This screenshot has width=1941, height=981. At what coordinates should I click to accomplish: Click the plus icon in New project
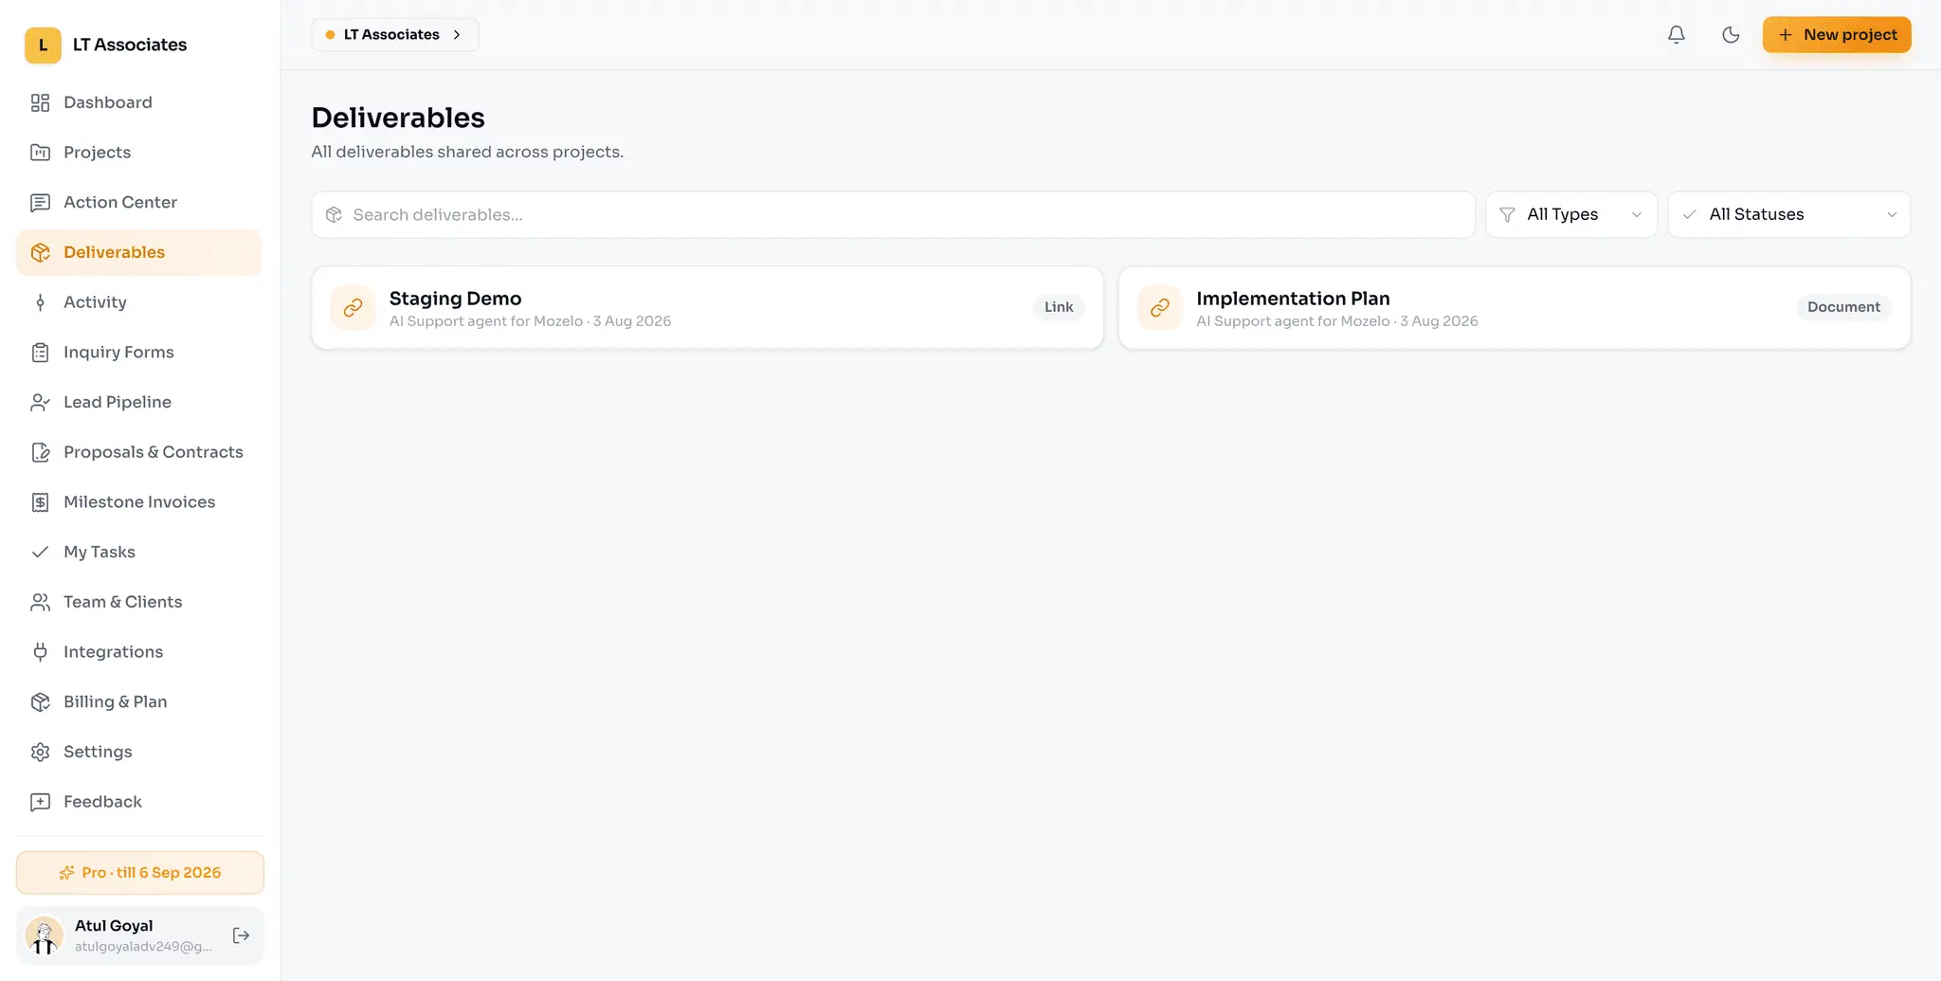pyautogui.click(x=1786, y=35)
